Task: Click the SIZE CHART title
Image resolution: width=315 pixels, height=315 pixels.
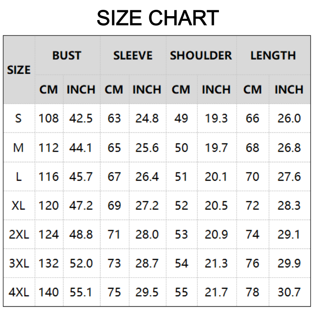Action: [x=158, y=18]
